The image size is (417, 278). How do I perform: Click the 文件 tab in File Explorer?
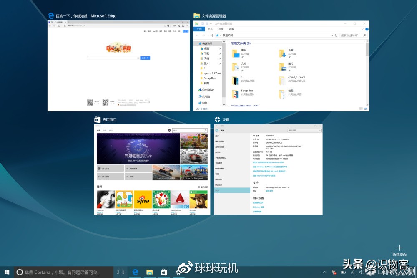(199, 29)
